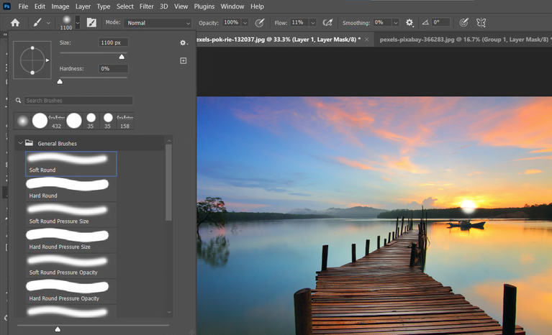
Task: Toggle pressure for size icon
Action: pos(464,23)
